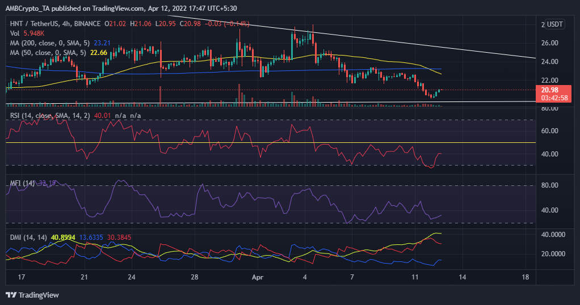Click the yellow ADX value 40.8994
Screen dimensions: 580x305
pos(62,238)
